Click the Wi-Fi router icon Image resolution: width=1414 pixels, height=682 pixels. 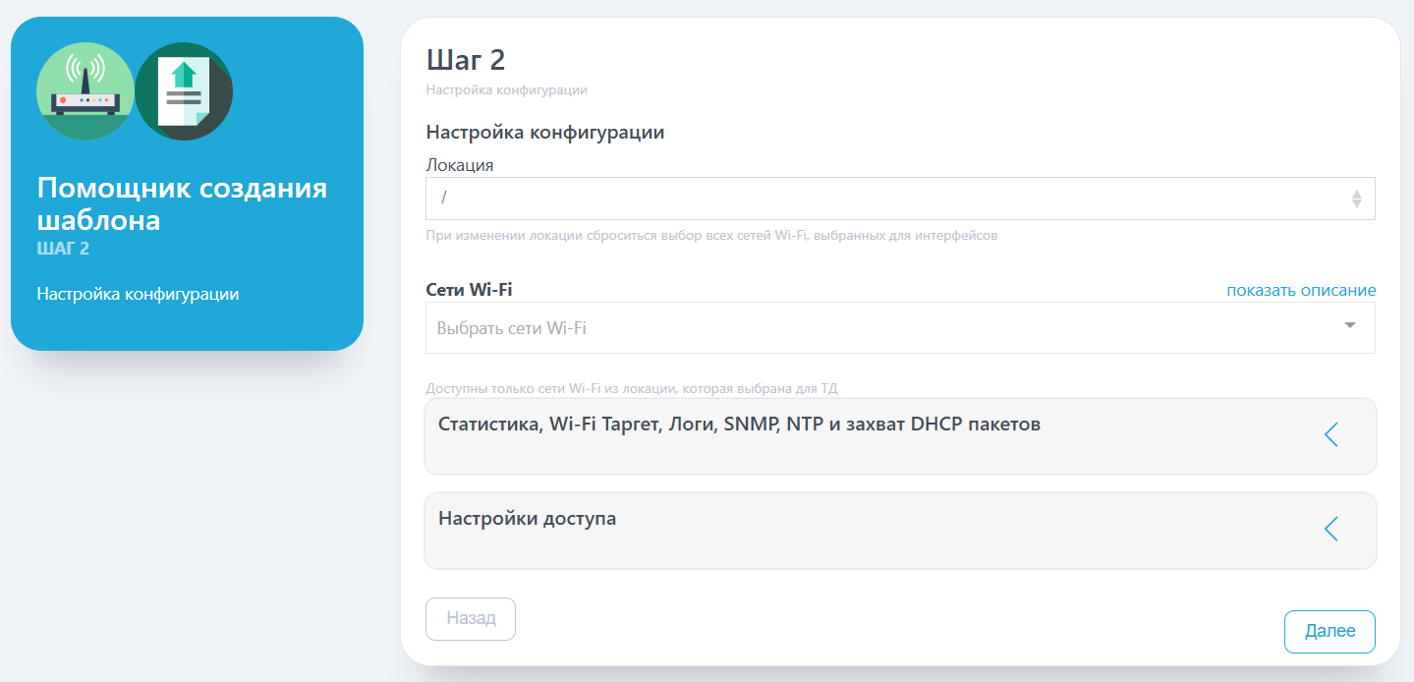tap(85, 91)
